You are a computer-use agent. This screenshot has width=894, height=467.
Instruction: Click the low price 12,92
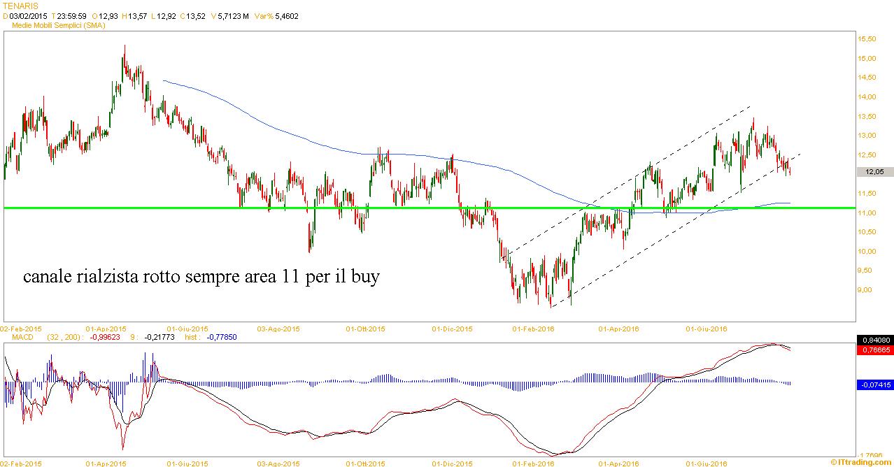coord(166,15)
